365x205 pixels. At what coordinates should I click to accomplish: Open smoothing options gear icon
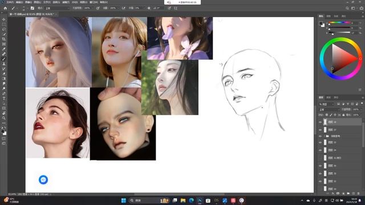(149, 8)
